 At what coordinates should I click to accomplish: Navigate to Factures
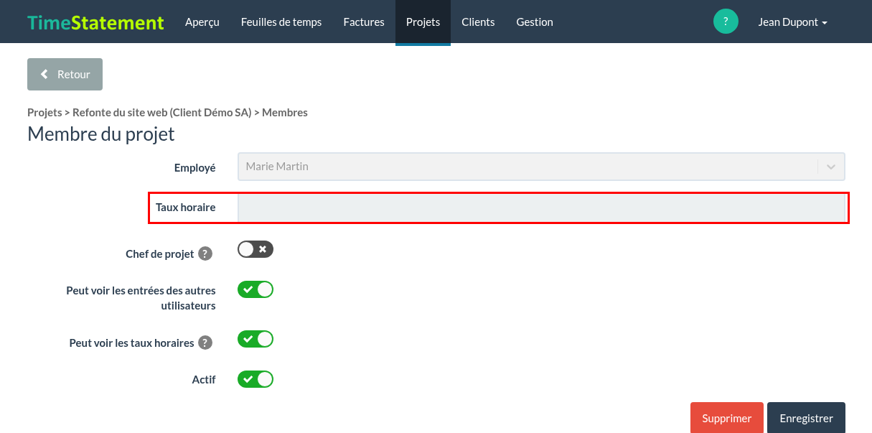pyautogui.click(x=364, y=22)
